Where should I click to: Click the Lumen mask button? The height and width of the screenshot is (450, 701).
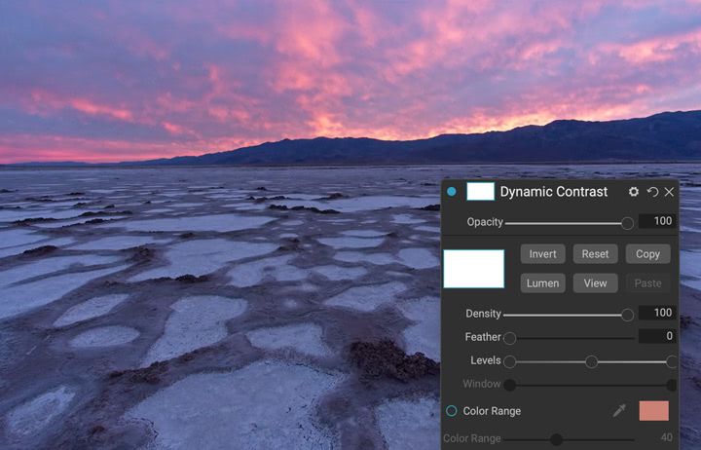(542, 283)
